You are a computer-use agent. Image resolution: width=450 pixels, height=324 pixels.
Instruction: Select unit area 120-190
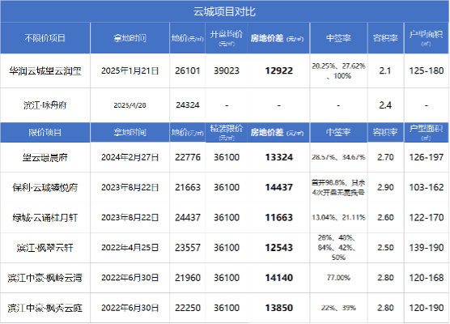[427, 308]
